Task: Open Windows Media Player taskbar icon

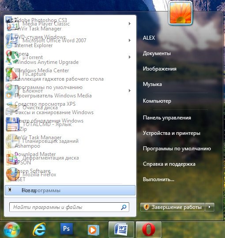Action: [x=93, y=230]
